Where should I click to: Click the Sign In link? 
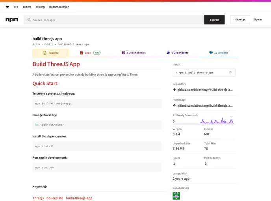[x=258, y=20]
